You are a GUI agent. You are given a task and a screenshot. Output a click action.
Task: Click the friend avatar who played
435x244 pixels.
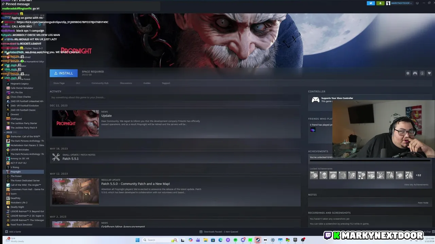point(313,130)
